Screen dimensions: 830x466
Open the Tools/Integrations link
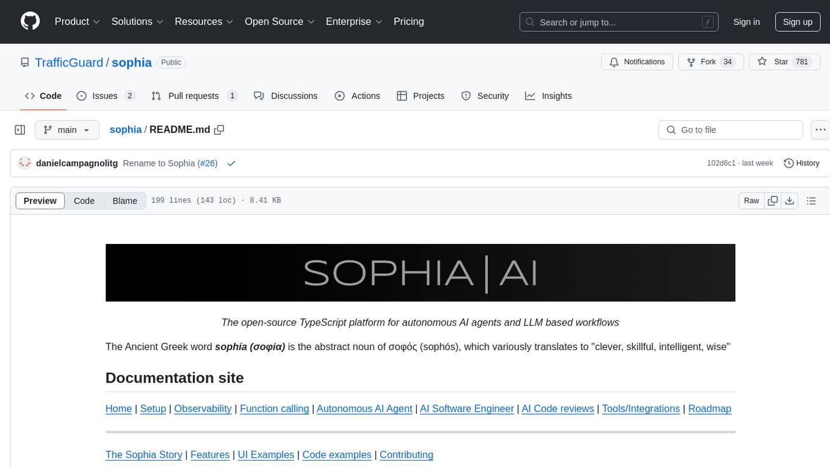[x=641, y=409]
